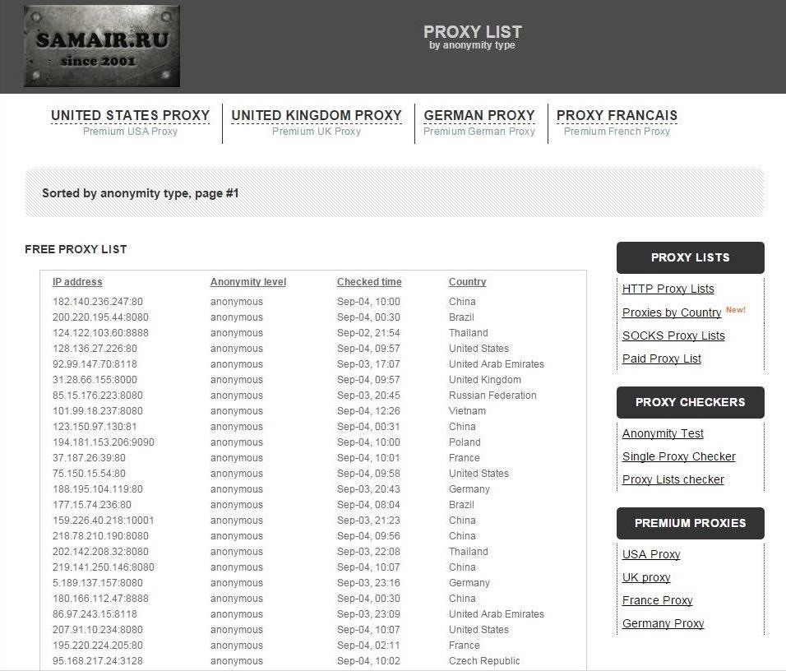Screen dimensions: 786x671
Task: Open the Single Proxy Checker
Action: [678, 456]
